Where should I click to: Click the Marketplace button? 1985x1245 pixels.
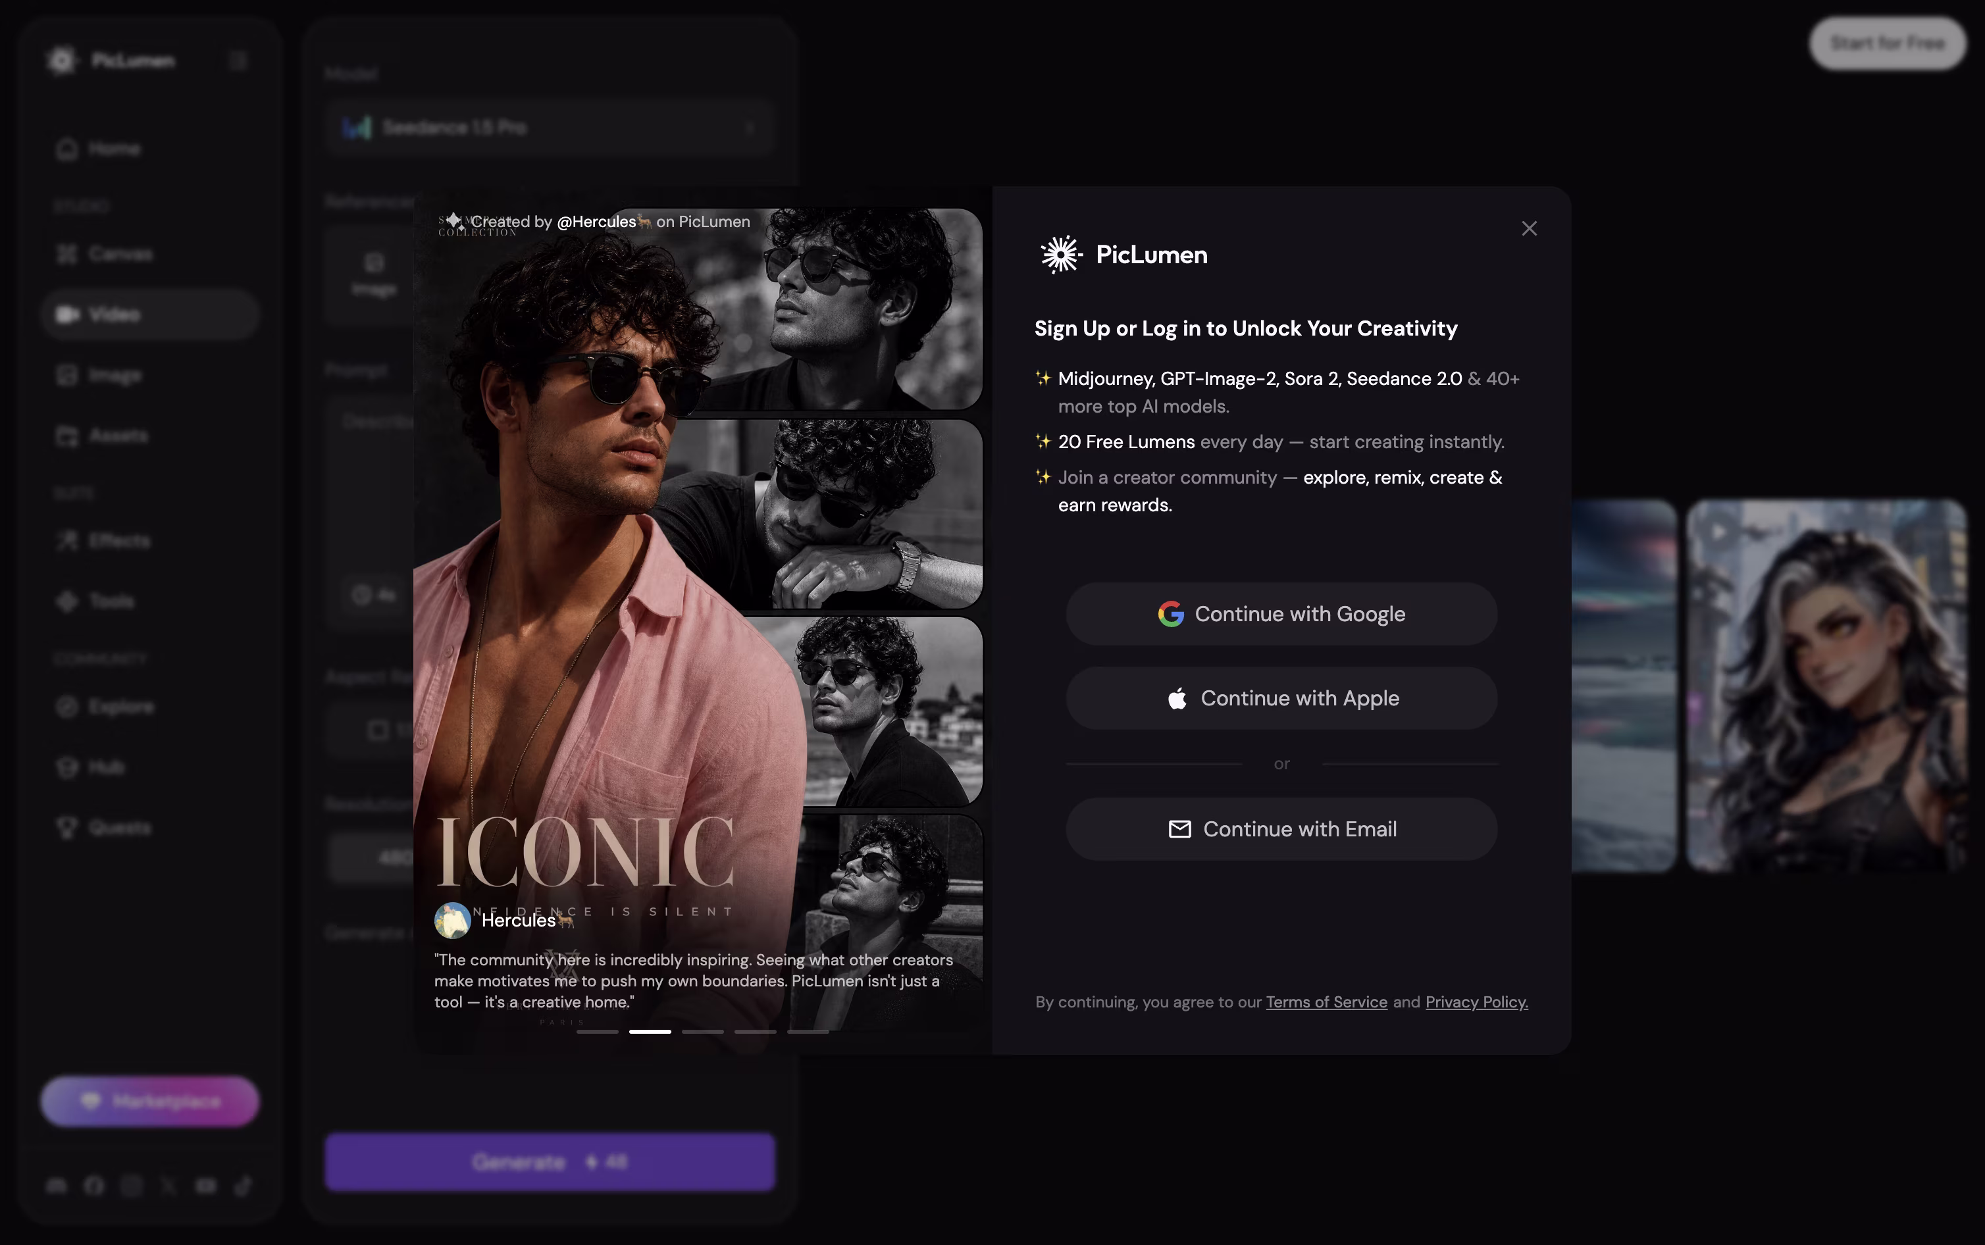pos(150,1101)
